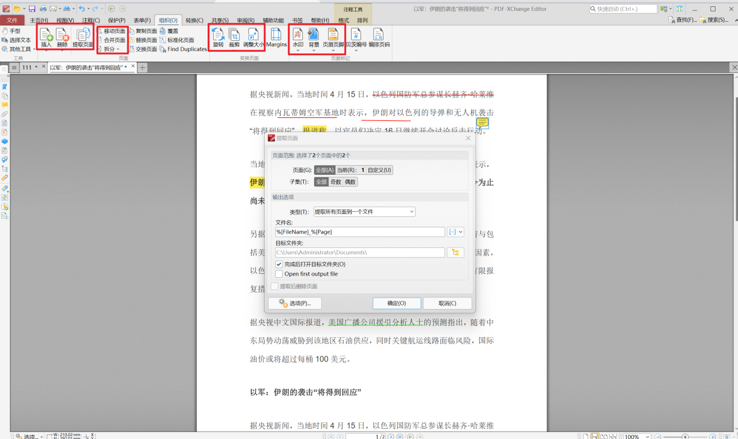The image size is (738, 439).
Task: Activate the Select Text (选择文本) tool
Action: [x=17, y=40]
